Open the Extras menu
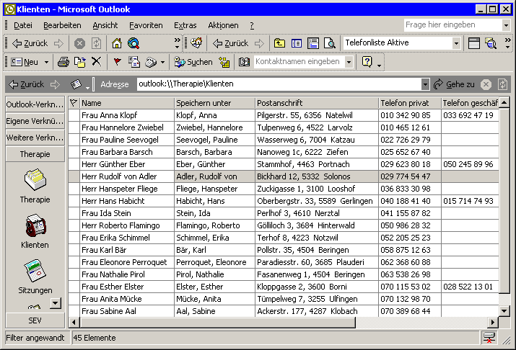 pos(185,25)
